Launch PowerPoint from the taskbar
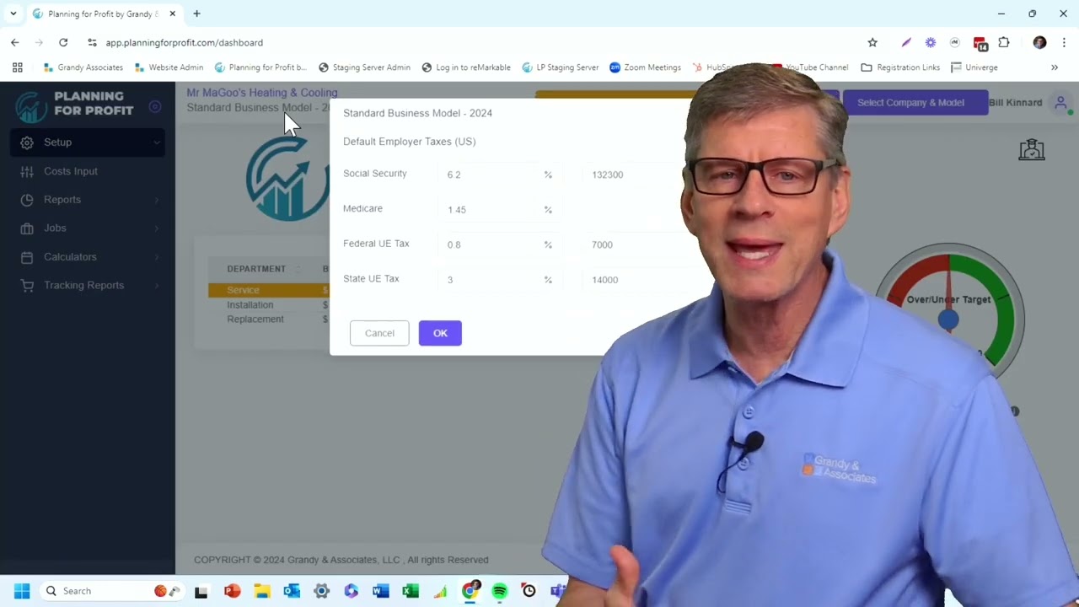The height and width of the screenshot is (607, 1079). (x=232, y=591)
